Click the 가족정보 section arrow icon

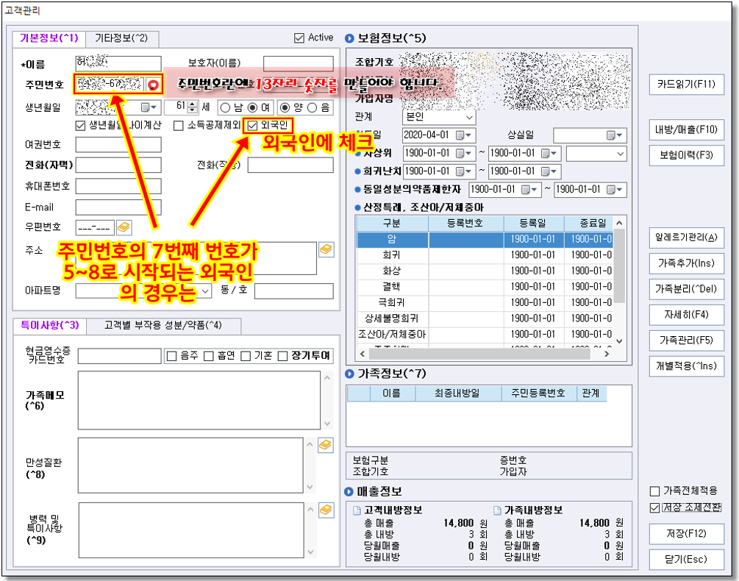[349, 374]
